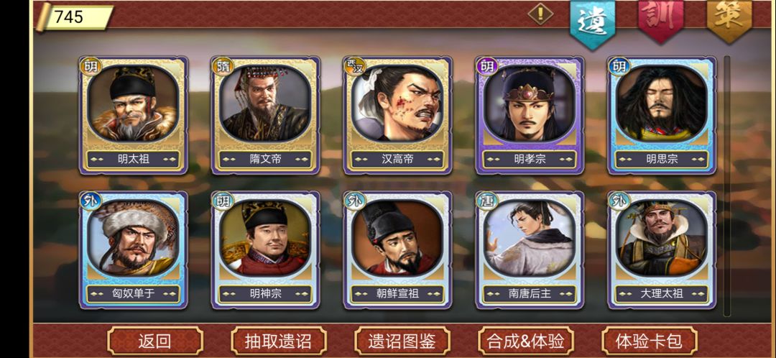Tap the exclamation alert diamond icon

[540, 14]
